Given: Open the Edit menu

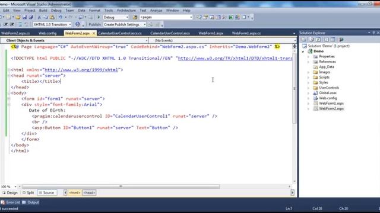Looking at the screenshot, I should pyautogui.click(x=6, y=11).
